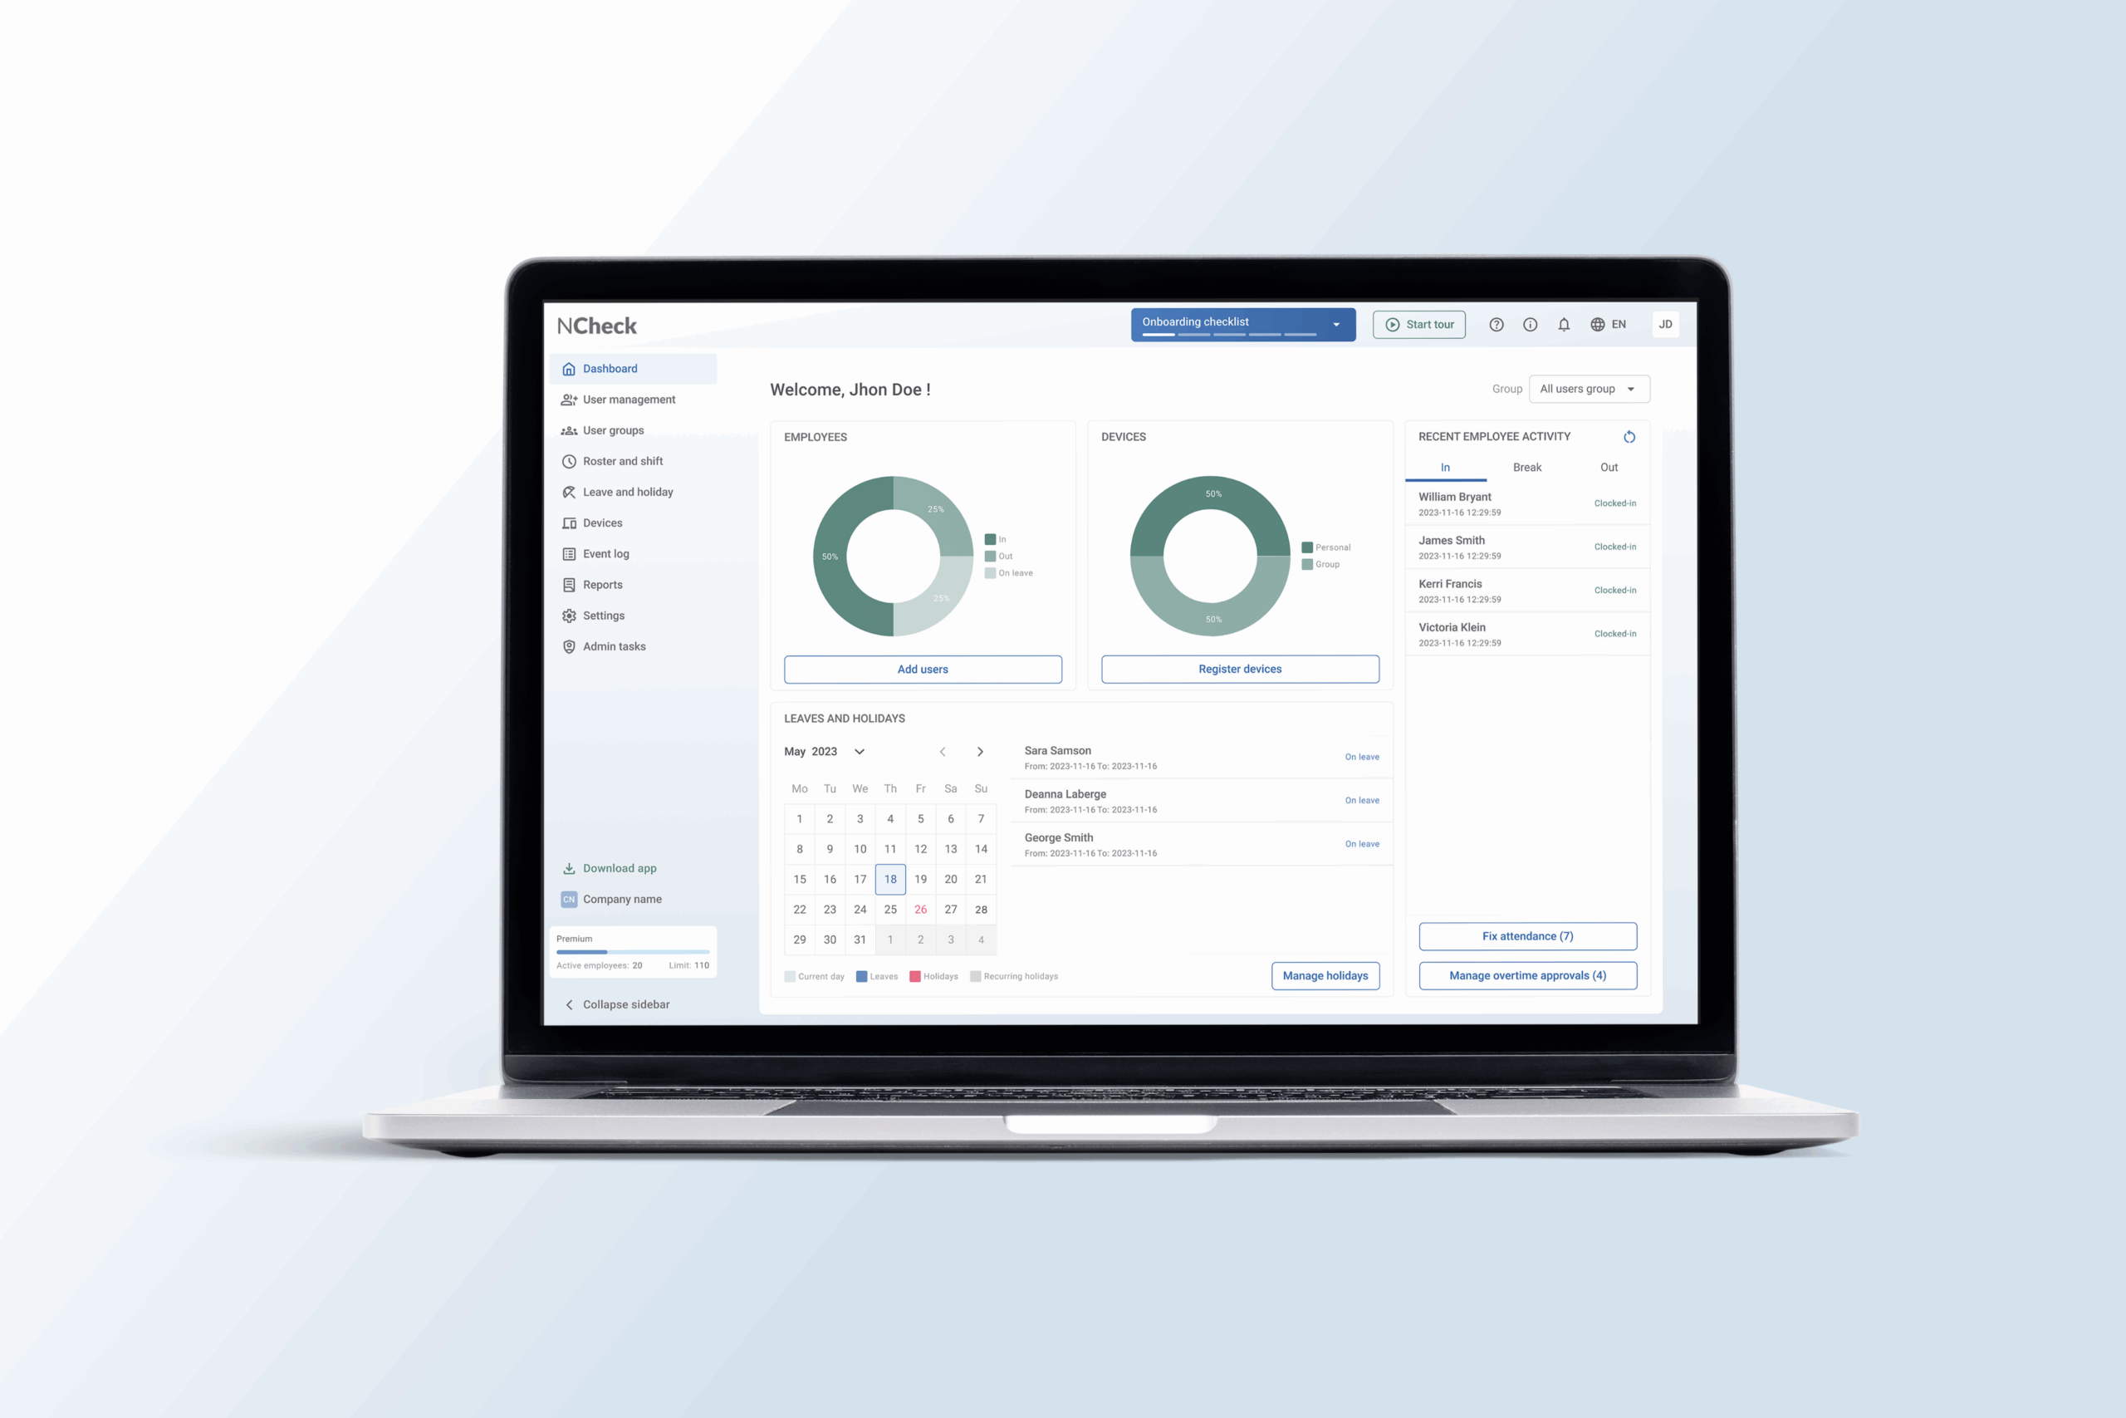Expand the May 2023 month selector
Viewport: 2126px width, 1418px height.
point(859,752)
